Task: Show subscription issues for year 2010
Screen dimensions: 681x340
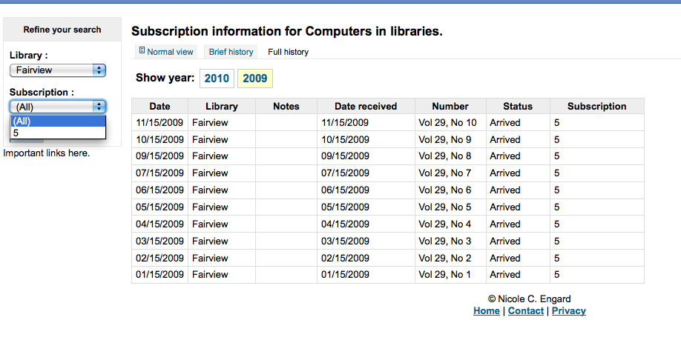Action: coord(217,78)
